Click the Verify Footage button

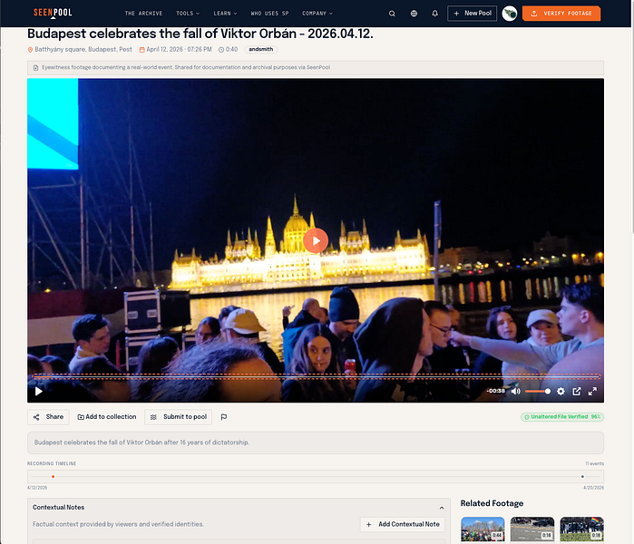point(561,14)
